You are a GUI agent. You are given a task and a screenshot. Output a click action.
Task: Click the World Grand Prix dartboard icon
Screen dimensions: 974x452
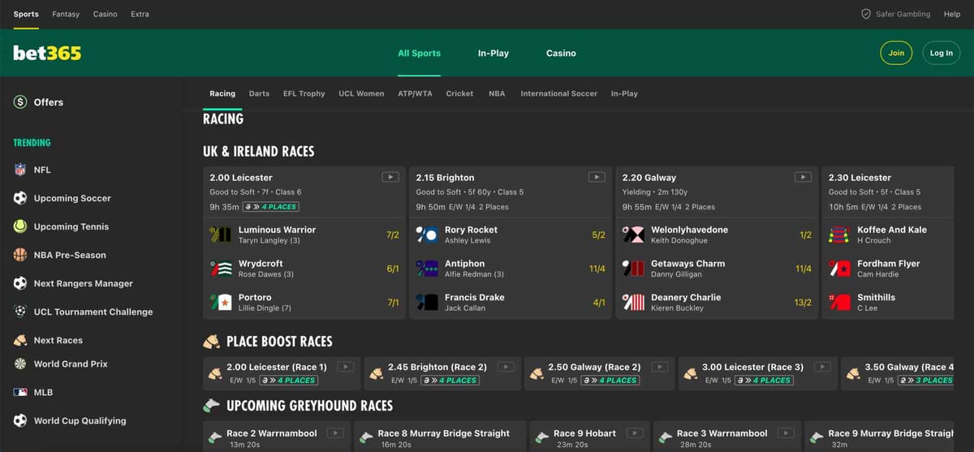pyautogui.click(x=20, y=364)
